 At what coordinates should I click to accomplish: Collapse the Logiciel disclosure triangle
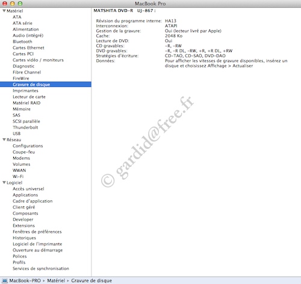[4, 183]
